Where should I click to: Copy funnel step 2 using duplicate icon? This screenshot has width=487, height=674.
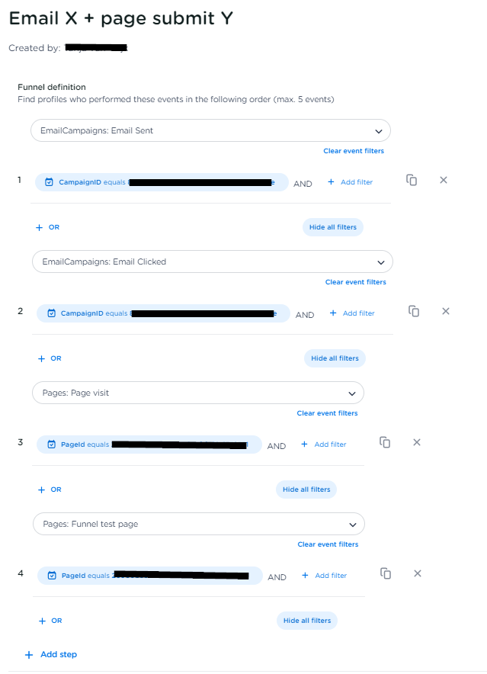pos(414,311)
